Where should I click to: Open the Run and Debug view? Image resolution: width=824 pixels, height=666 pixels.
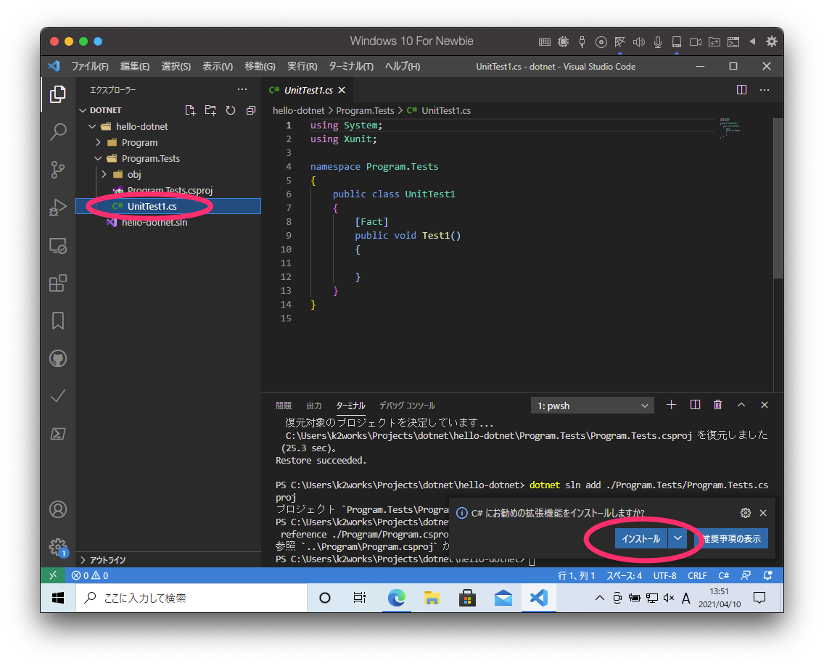(x=58, y=207)
